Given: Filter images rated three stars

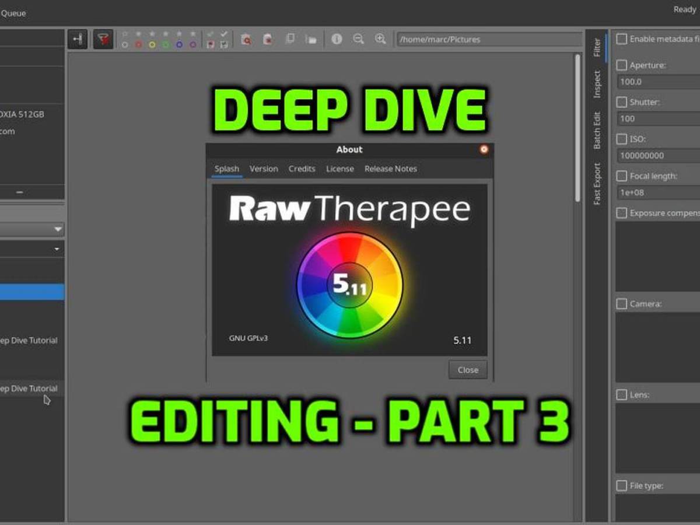Looking at the screenshot, I should click(166, 34).
